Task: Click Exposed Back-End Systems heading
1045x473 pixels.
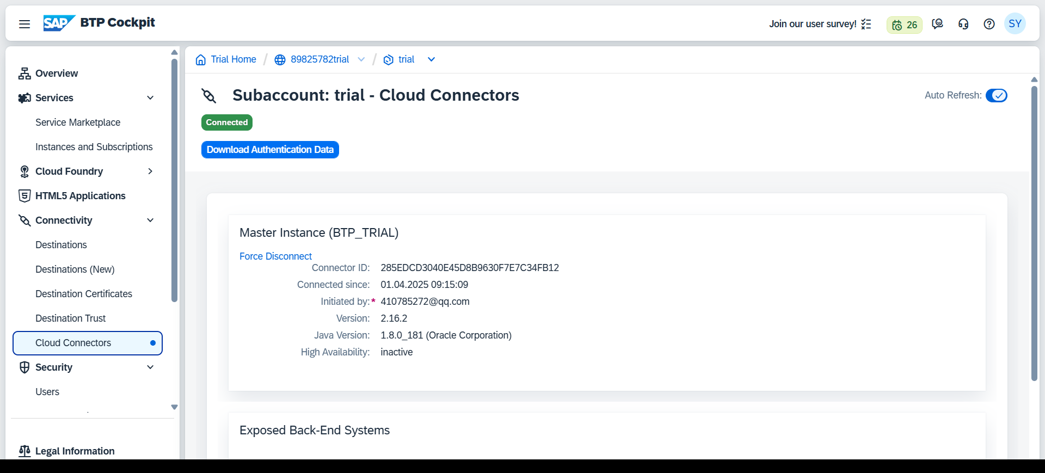Action: 315,431
